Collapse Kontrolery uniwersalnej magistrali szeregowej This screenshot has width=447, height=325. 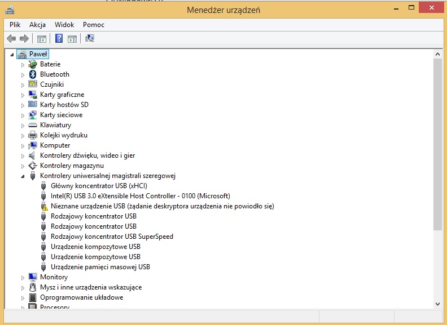point(23,176)
